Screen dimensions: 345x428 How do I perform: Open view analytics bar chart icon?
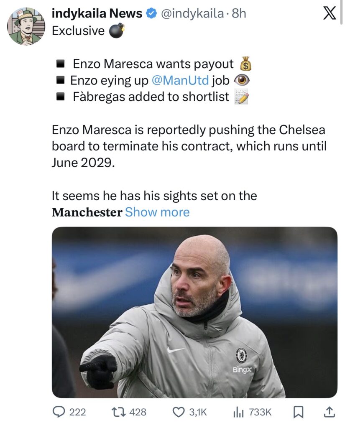(238, 412)
